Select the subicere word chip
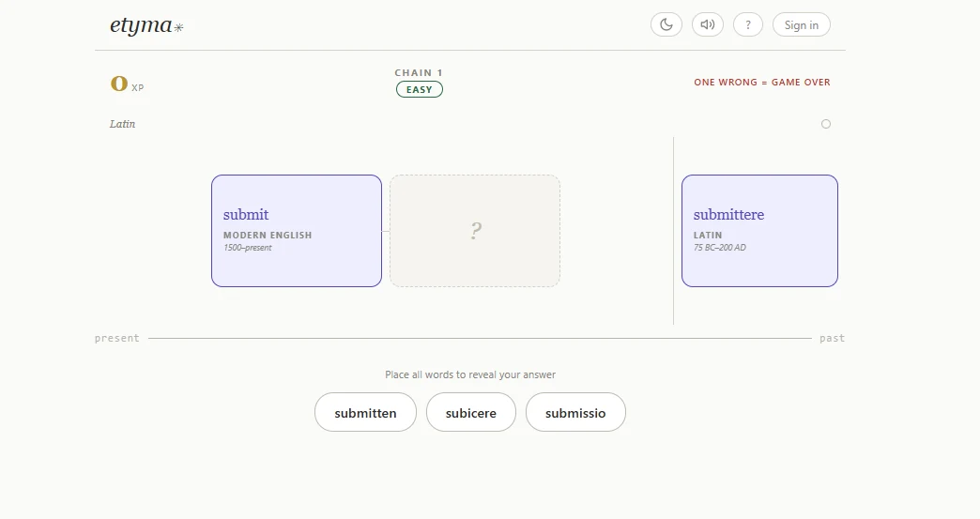The height and width of the screenshot is (519, 980). [471, 412]
